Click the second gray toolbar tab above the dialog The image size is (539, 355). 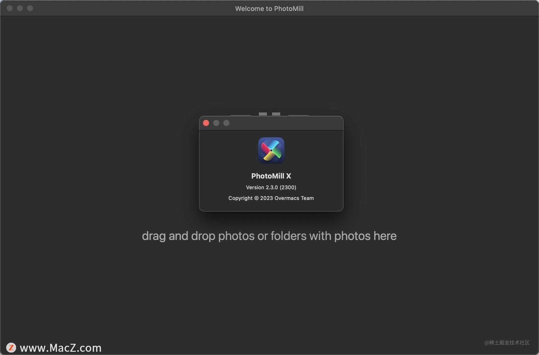276,114
